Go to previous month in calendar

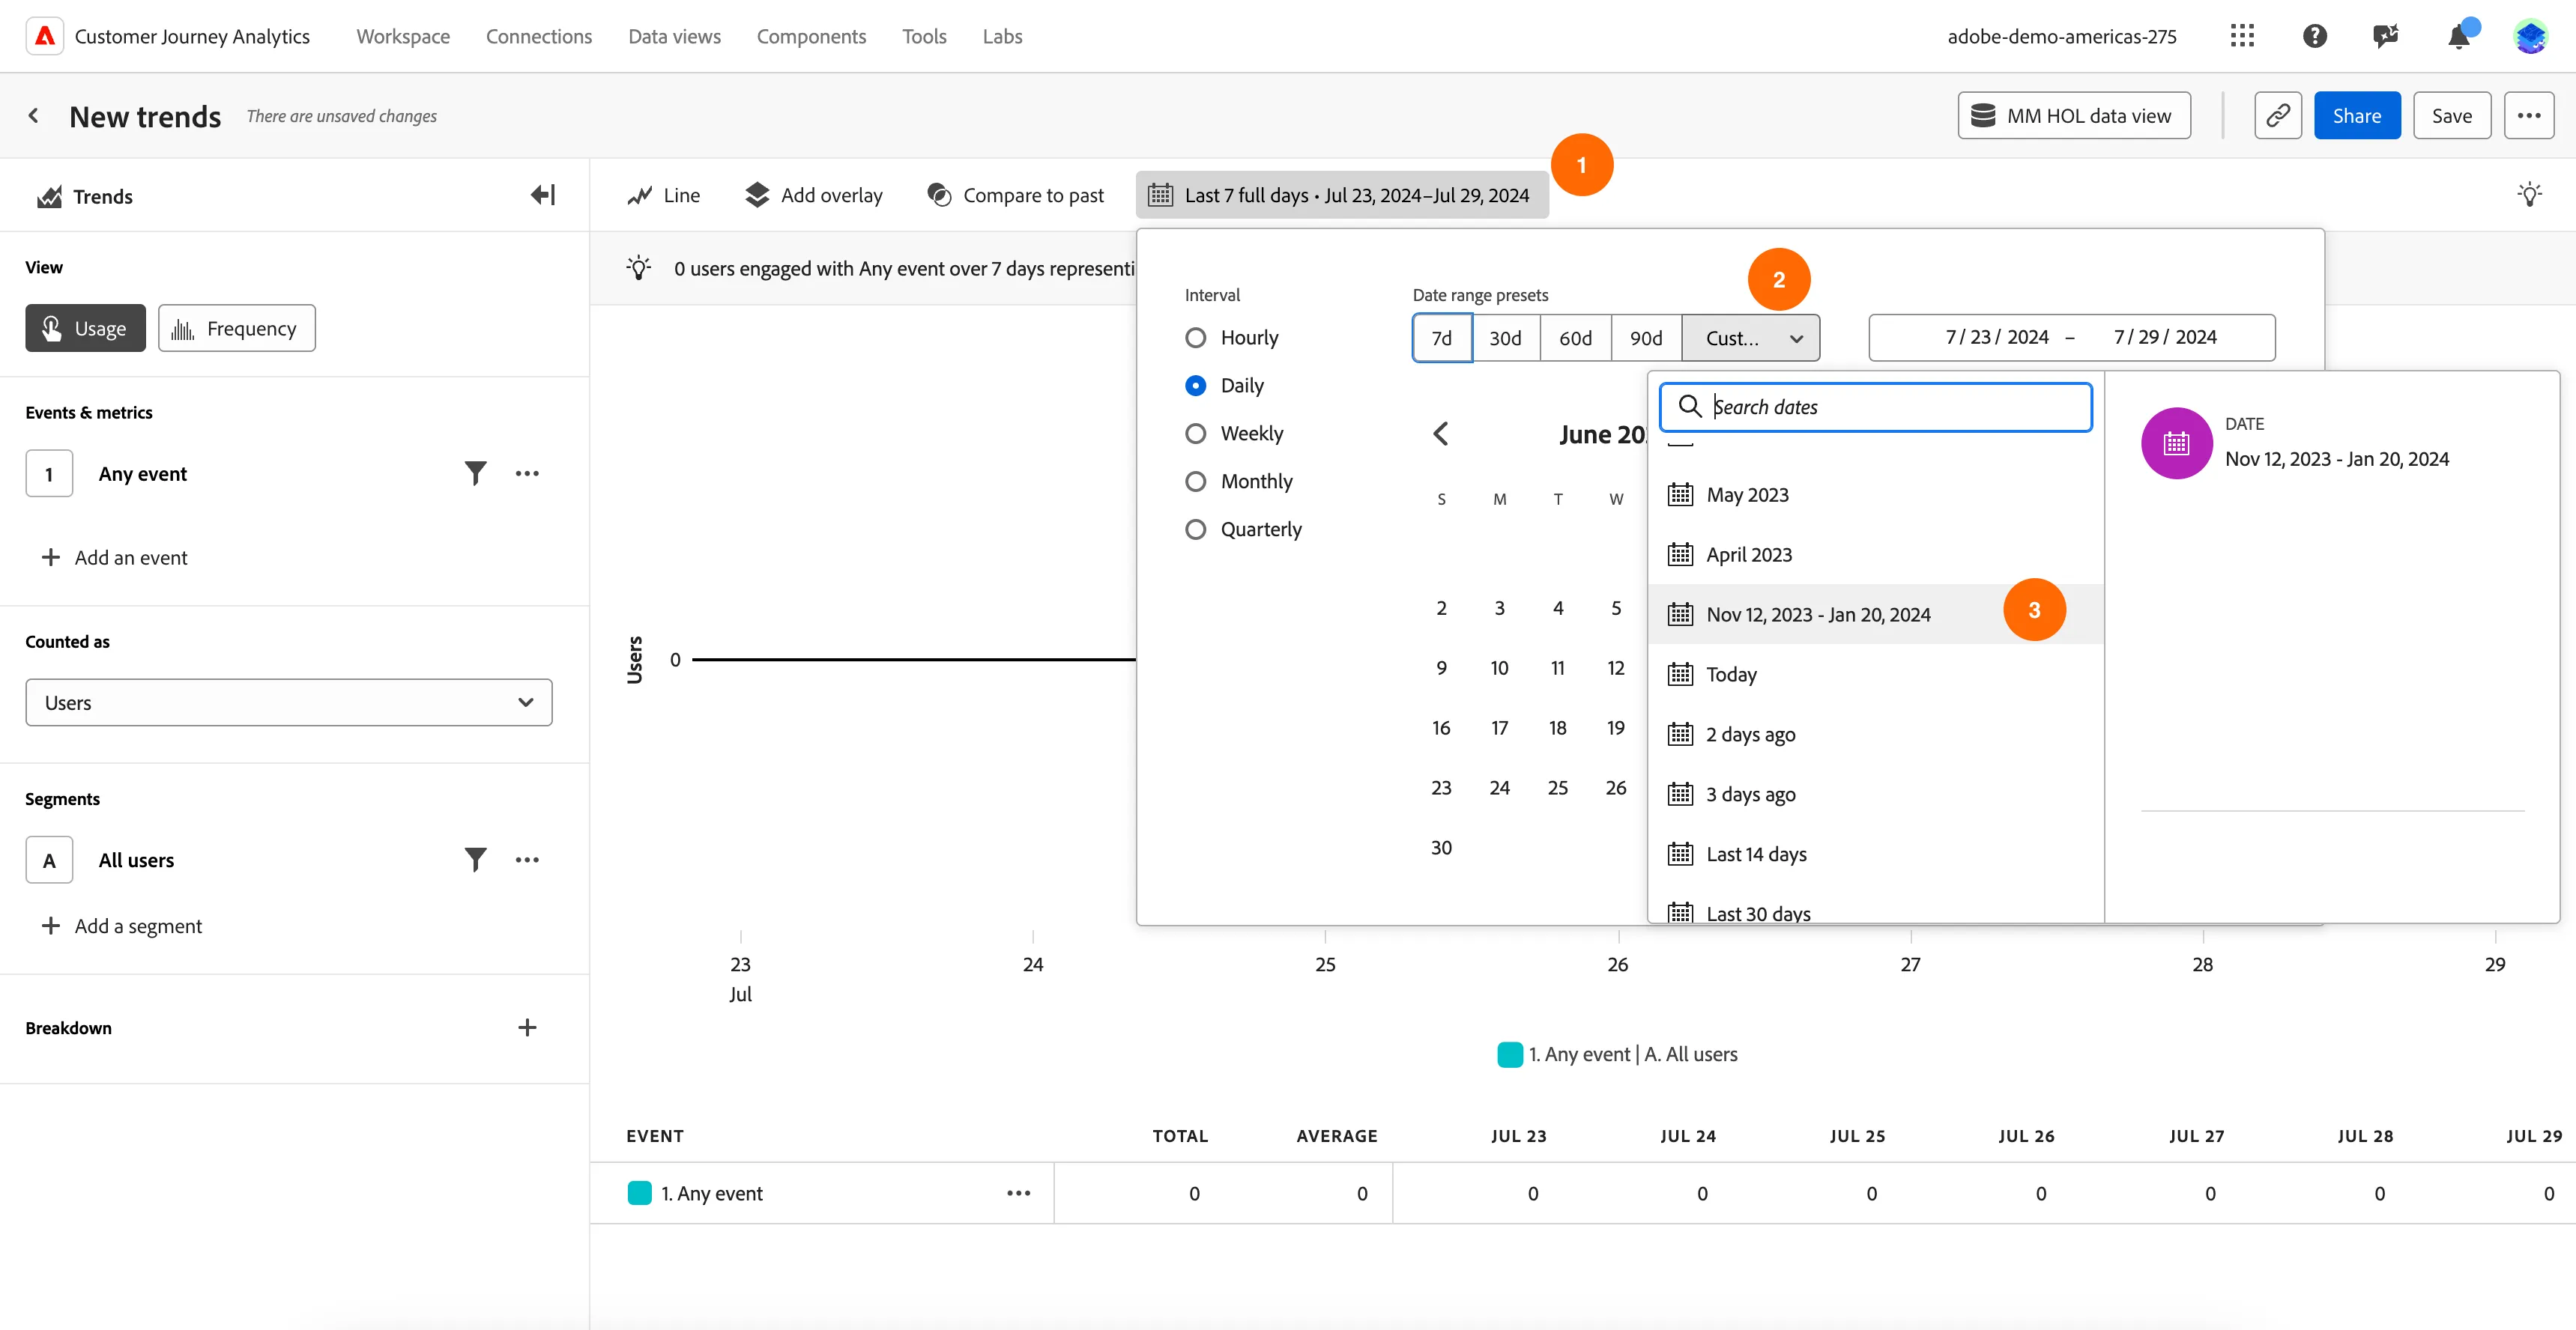point(1441,434)
